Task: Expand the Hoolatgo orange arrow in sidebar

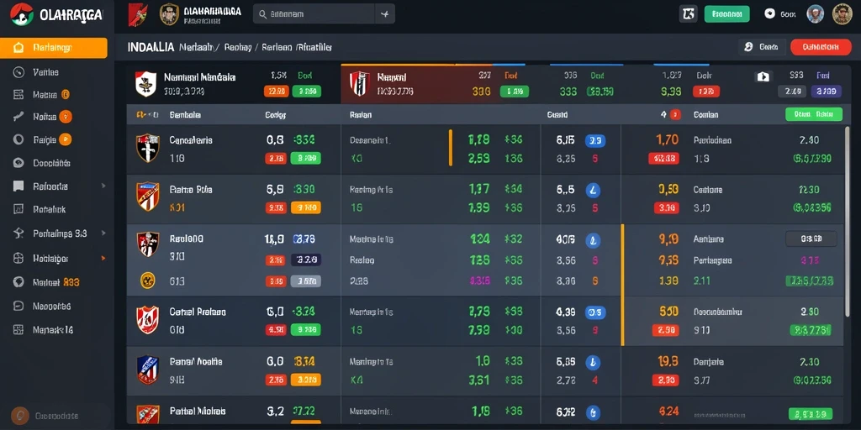Action: (x=103, y=258)
